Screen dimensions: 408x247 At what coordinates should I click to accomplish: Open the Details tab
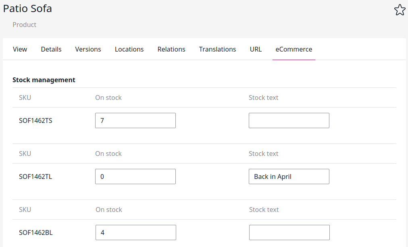click(51, 49)
